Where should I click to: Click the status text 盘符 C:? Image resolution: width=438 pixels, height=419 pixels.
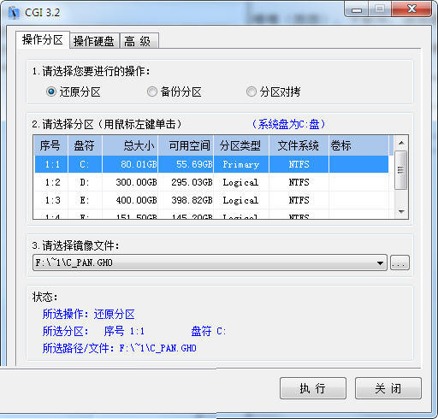208,331
